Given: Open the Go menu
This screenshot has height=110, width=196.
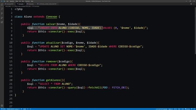Looking at the screenshot, I should click(20, 1).
